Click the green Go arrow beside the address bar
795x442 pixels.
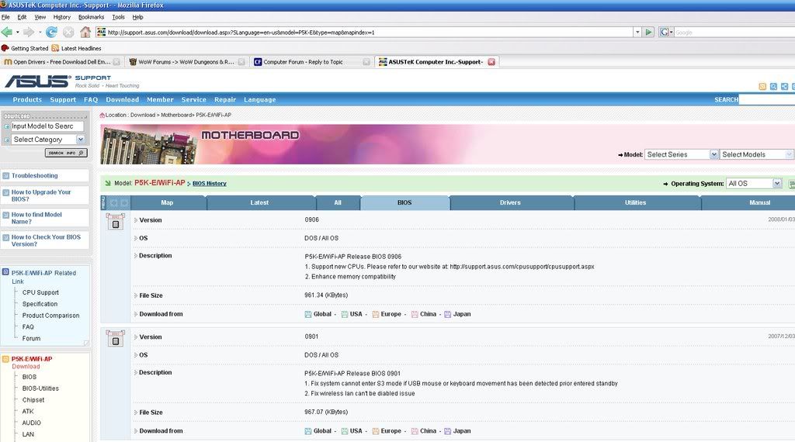648,33
